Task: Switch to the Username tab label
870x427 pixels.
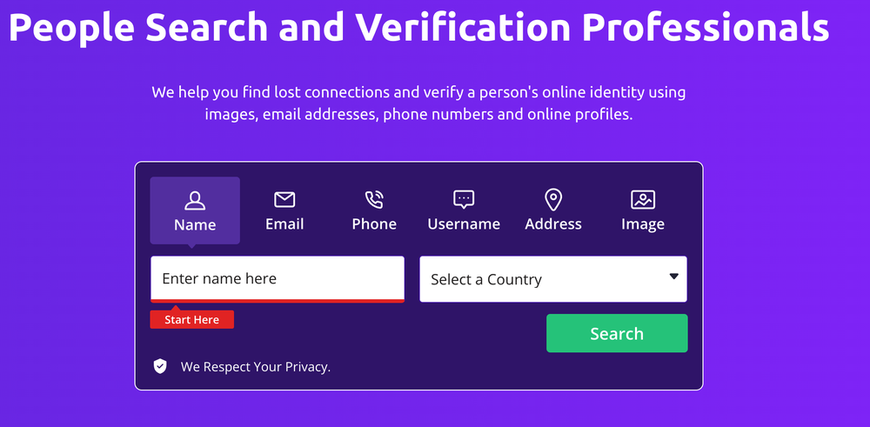Action: [464, 224]
